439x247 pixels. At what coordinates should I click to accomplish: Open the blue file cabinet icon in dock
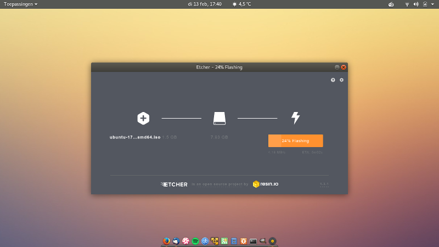[234, 241]
